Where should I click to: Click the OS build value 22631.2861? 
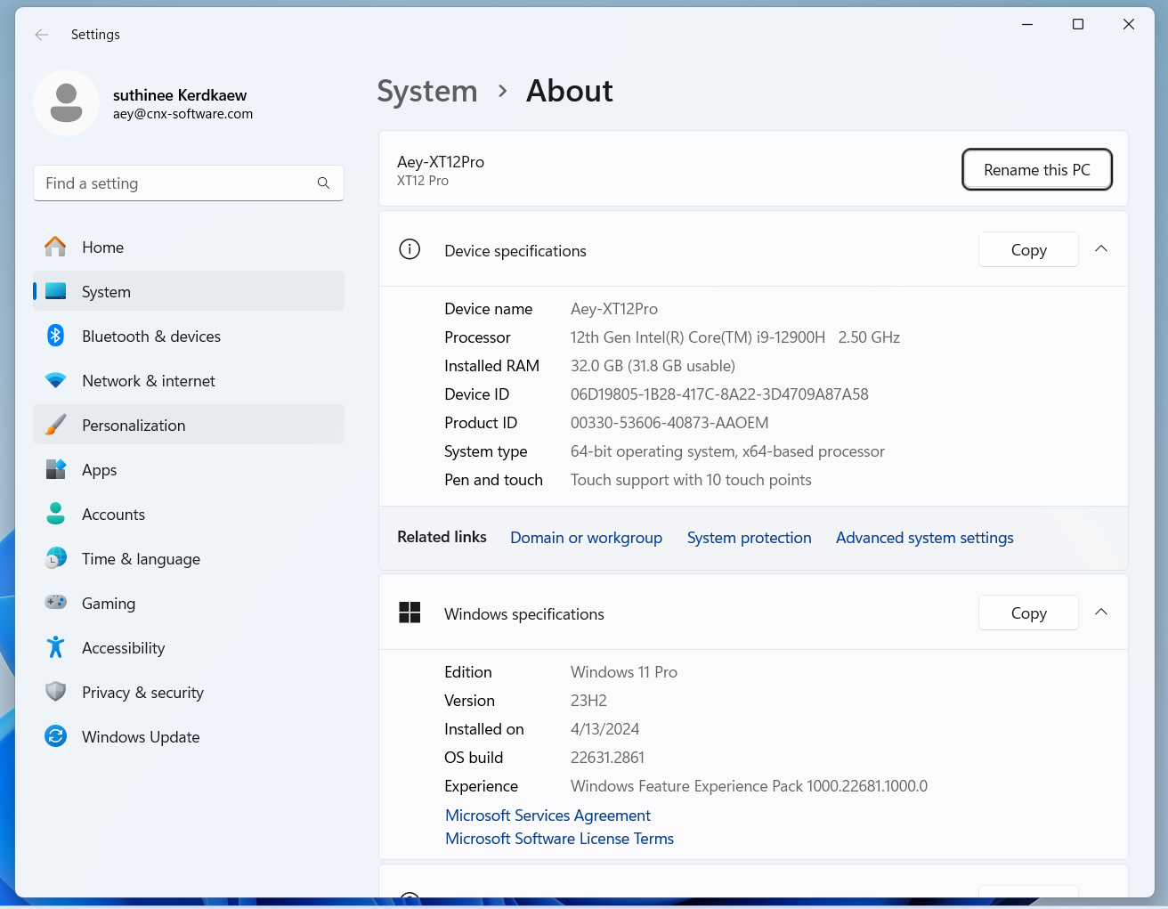tap(607, 758)
